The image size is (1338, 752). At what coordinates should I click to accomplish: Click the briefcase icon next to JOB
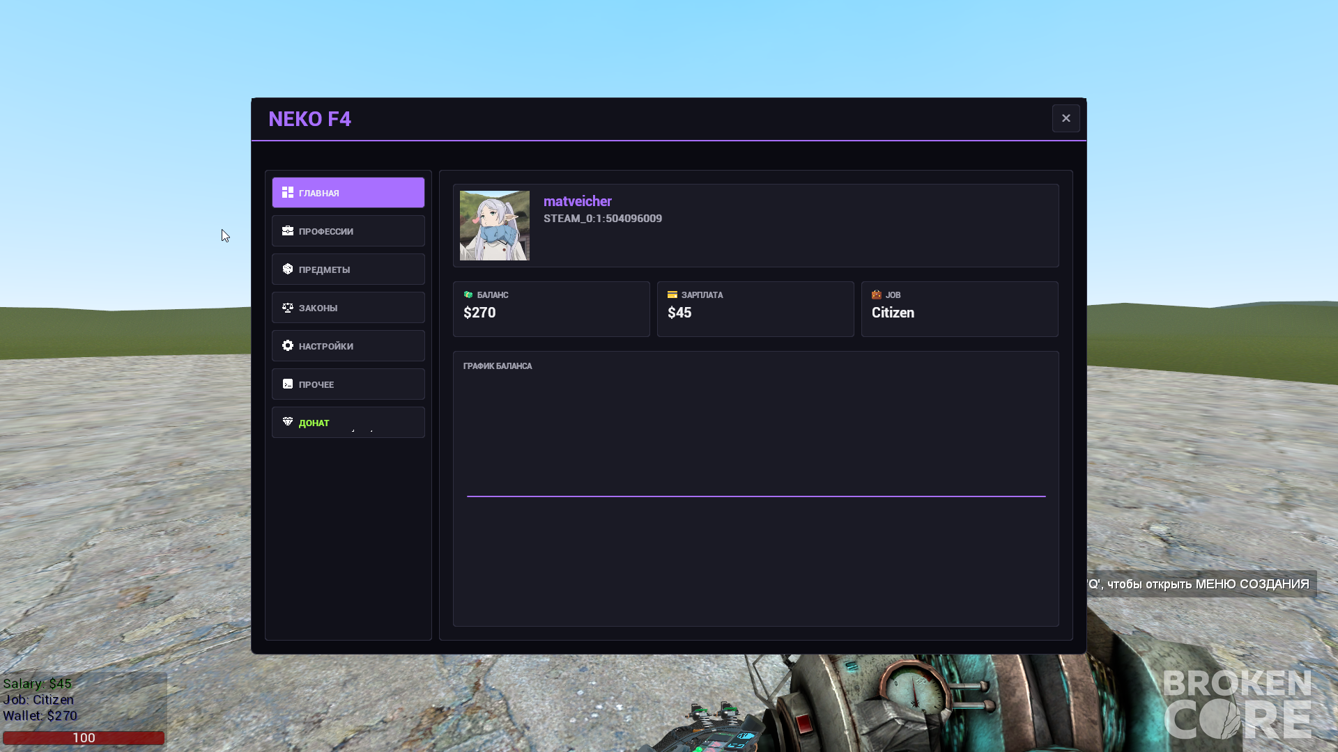click(x=877, y=295)
